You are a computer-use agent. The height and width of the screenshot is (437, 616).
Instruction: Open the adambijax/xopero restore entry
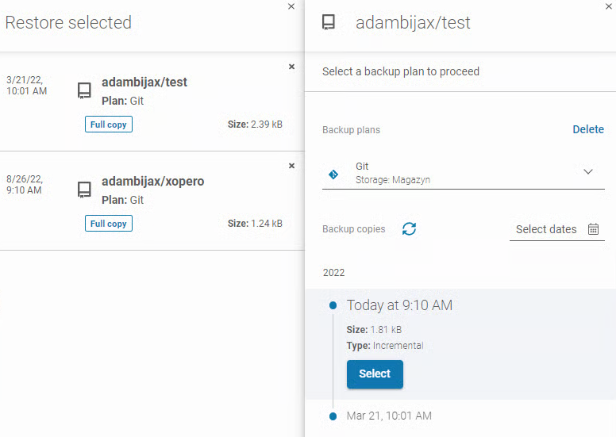(x=152, y=181)
